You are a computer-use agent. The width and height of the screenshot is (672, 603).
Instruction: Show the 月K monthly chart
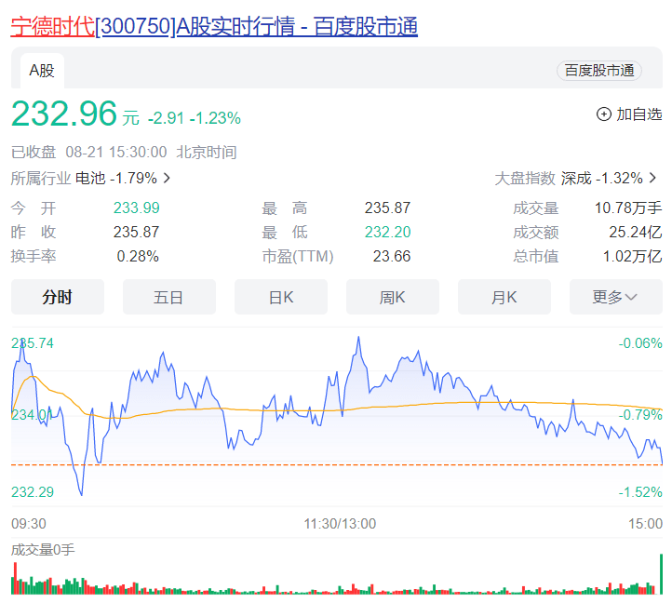tap(504, 298)
